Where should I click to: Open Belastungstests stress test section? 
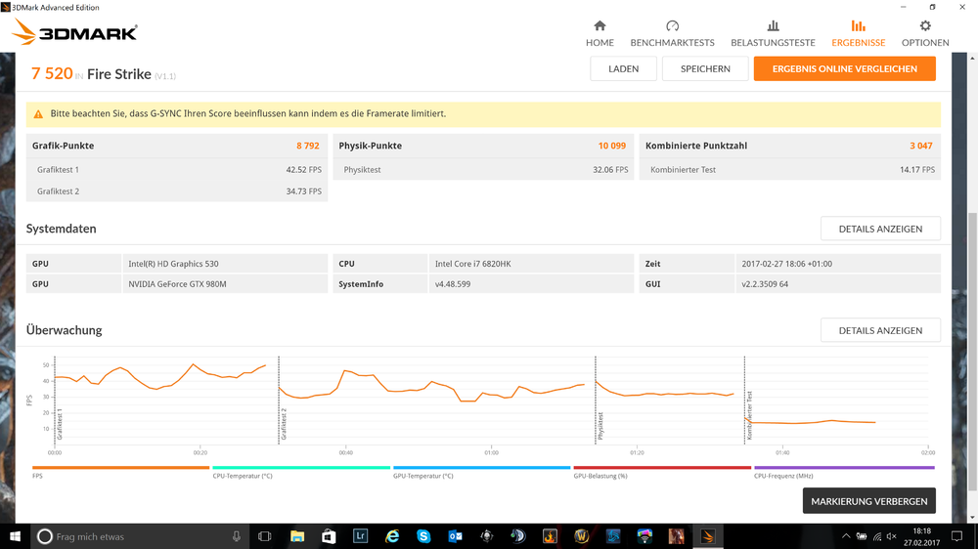click(773, 26)
